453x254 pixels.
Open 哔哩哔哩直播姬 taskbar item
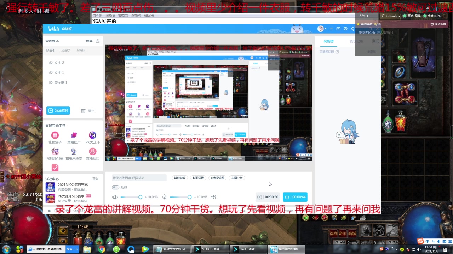[x=286, y=249]
